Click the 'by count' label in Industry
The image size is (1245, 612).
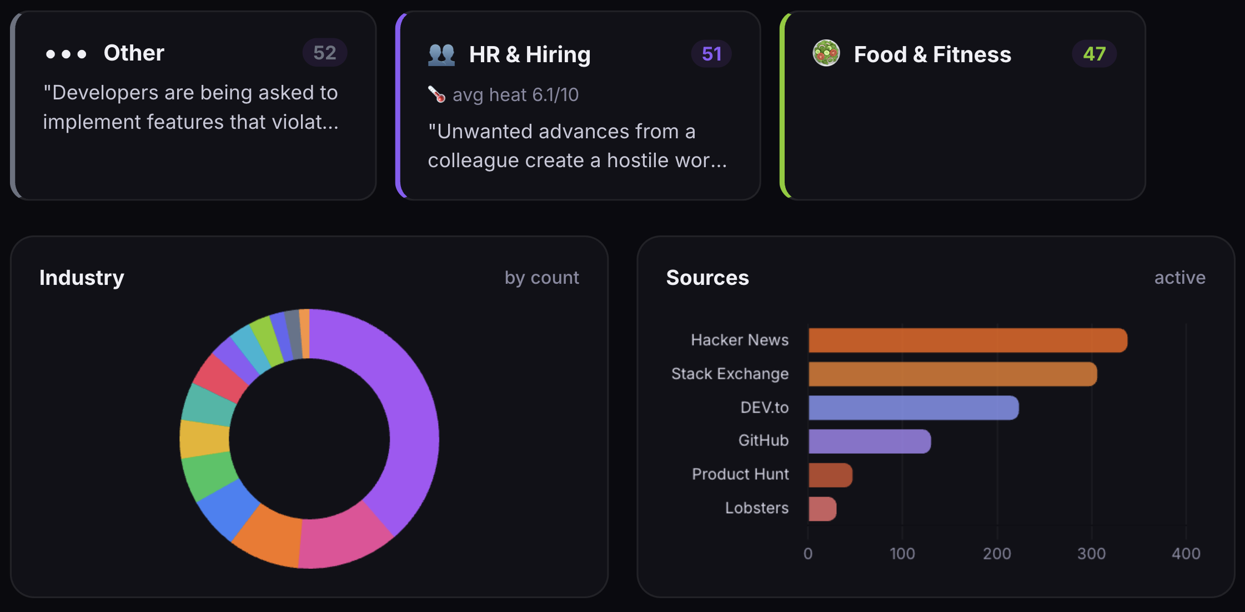[541, 278]
